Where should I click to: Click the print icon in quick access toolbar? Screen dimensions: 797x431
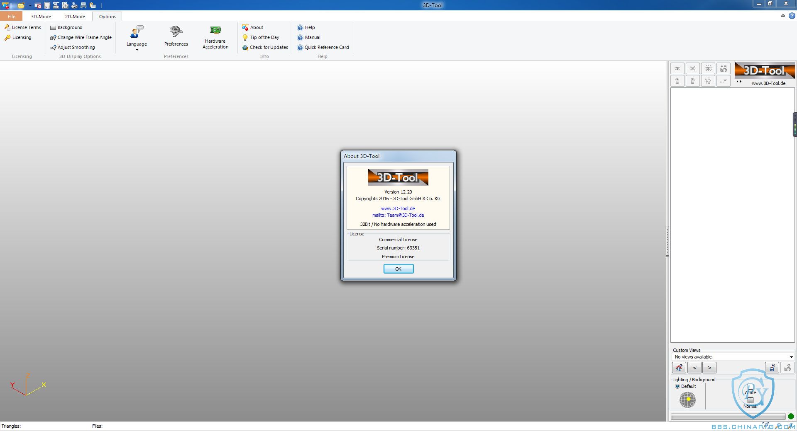click(74, 5)
